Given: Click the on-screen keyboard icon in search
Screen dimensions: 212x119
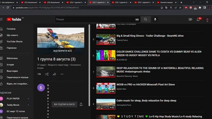Looking at the screenshot, I should coord(137,20).
